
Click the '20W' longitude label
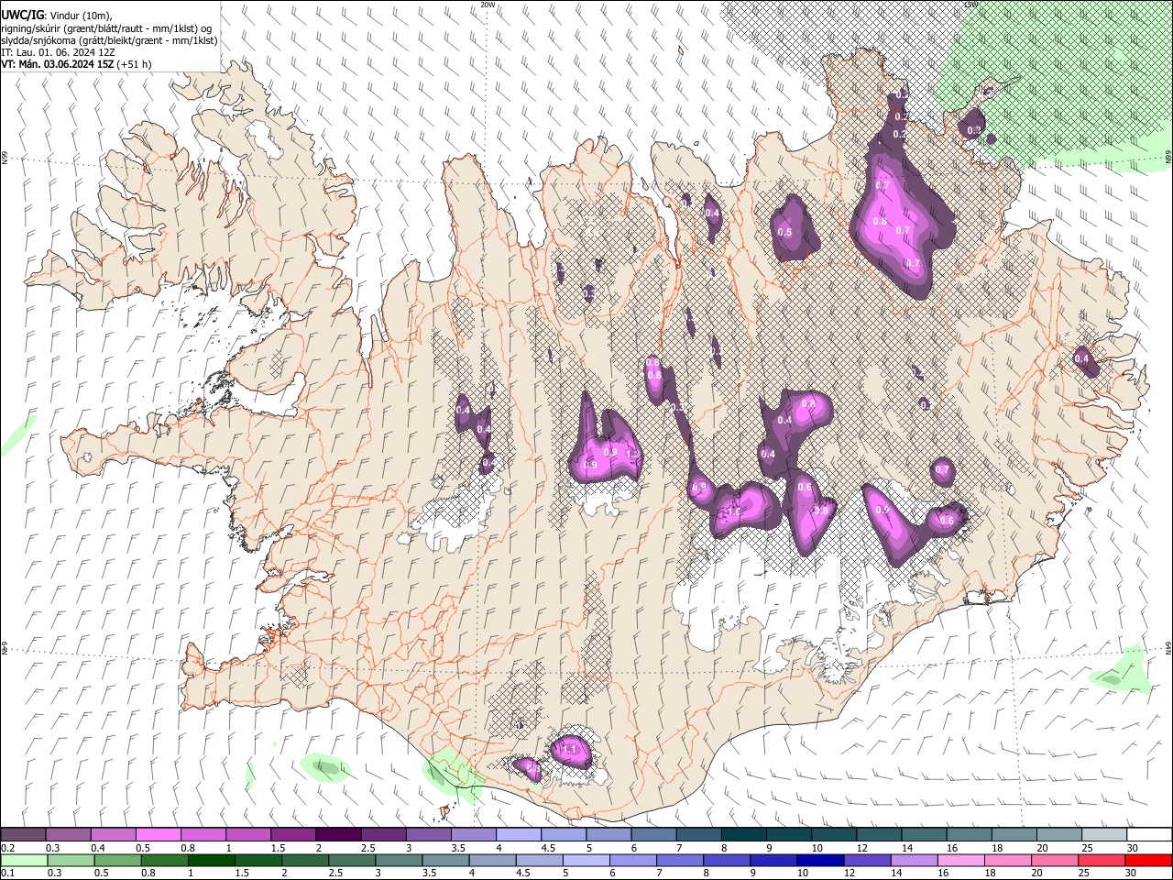[x=488, y=5]
